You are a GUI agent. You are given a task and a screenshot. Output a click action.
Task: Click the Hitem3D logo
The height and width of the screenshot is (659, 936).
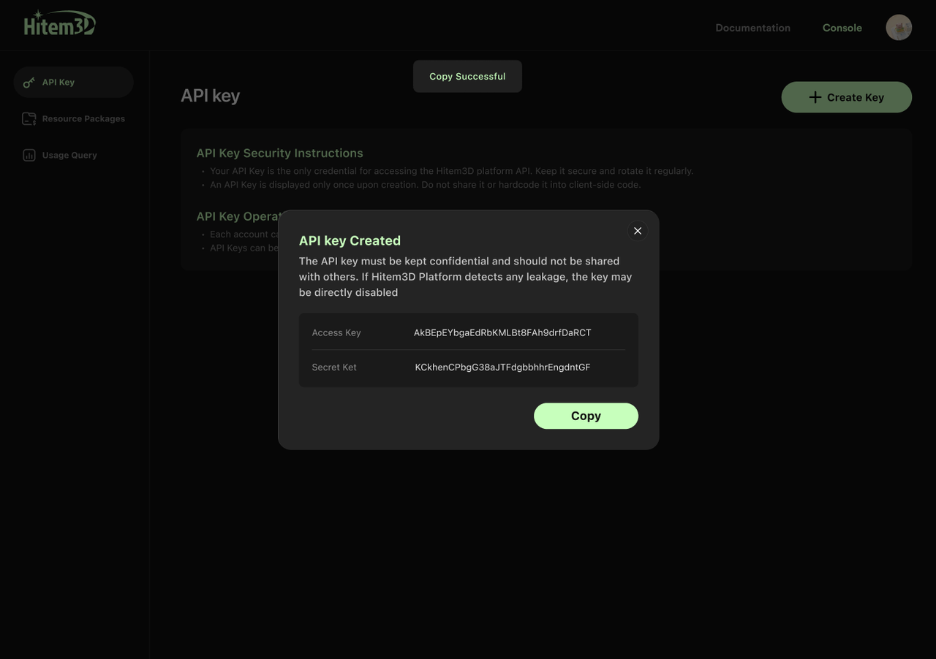click(x=59, y=23)
